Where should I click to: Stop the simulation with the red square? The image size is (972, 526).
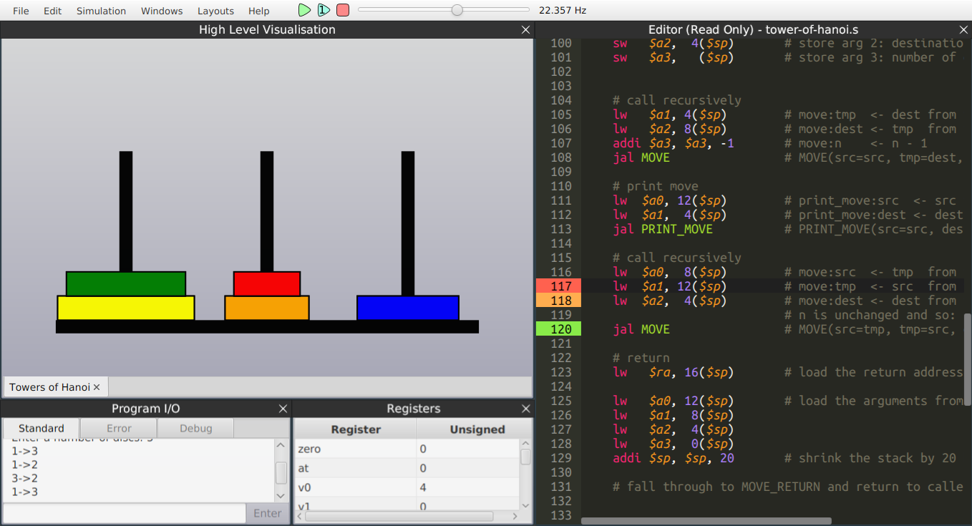343,10
